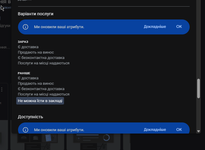Open Докладніше link under Доступність
The height and width of the screenshot is (150, 205).
155,130
